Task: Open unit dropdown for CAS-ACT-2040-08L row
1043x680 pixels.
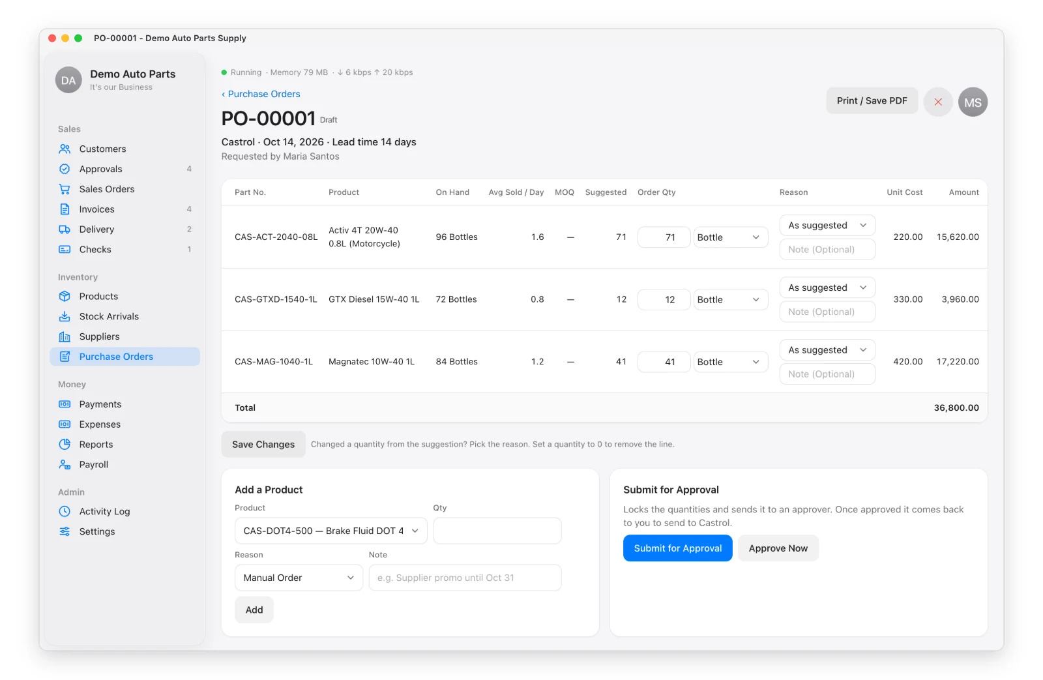Action: [x=730, y=237]
